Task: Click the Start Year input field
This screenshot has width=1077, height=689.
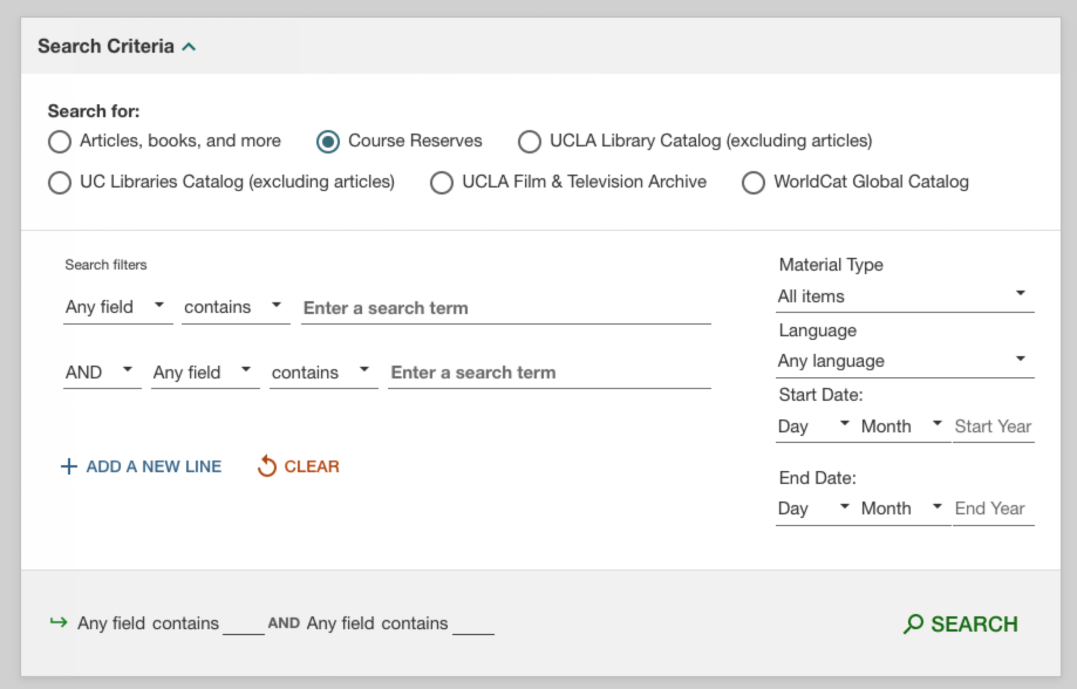Action: tap(993, 426)
